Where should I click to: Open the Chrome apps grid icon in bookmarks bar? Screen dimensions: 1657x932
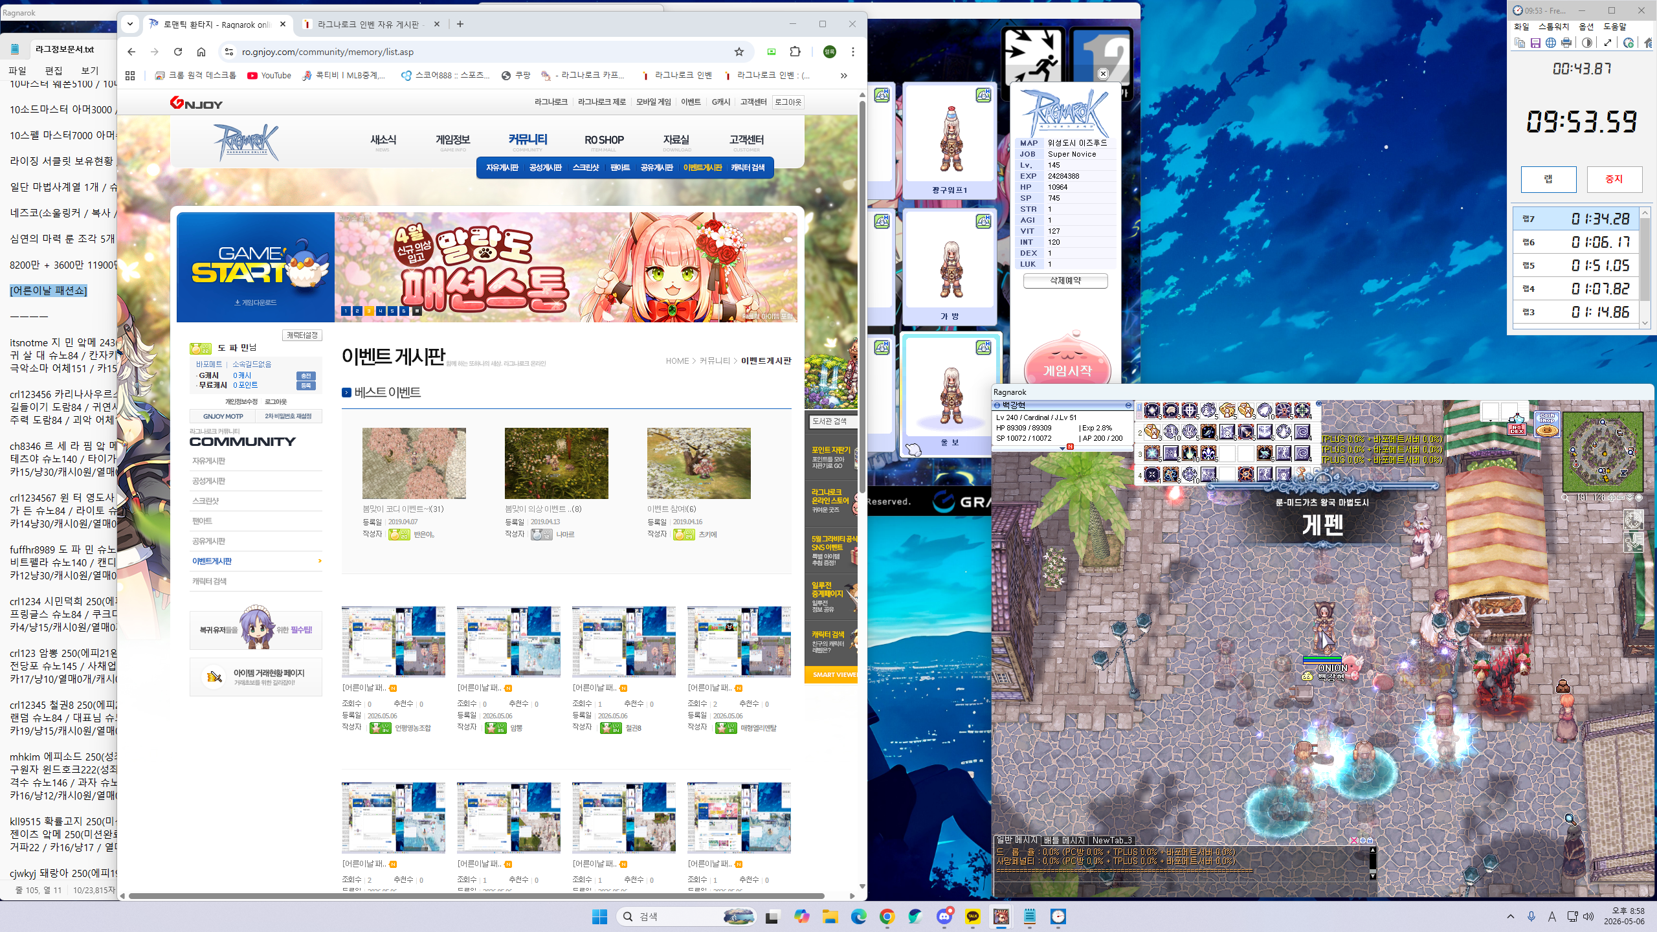(130, 76)
